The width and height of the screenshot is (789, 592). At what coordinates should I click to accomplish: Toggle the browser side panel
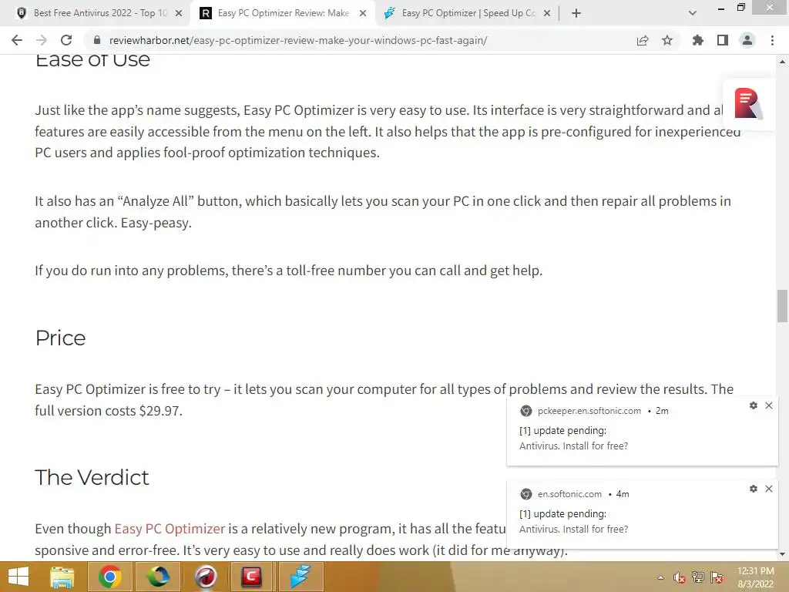pyautogui.click(x=723, y=40)
